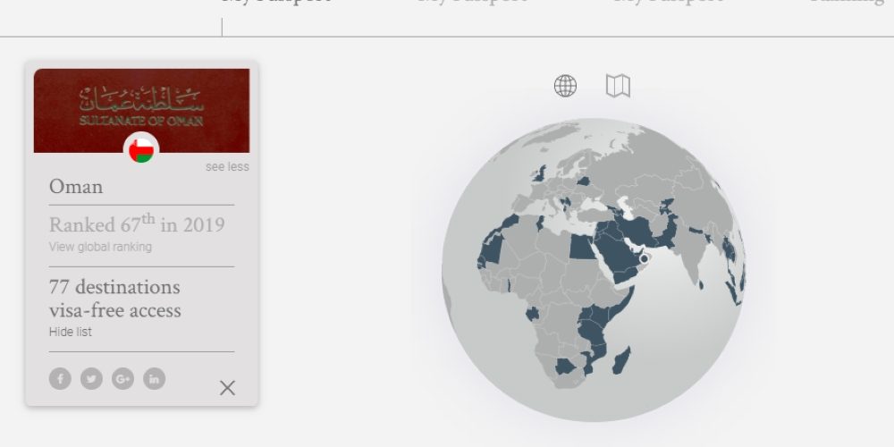Click the Oman location marker on globe
Viewport: 894px width, 447px height.
(x=645, y=258)
